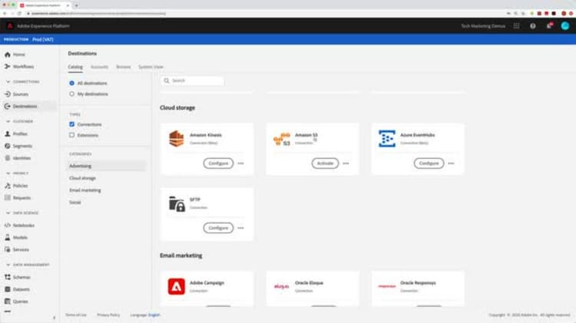
Task: Switch to the System View tab
Action: [x=151, y=67]
